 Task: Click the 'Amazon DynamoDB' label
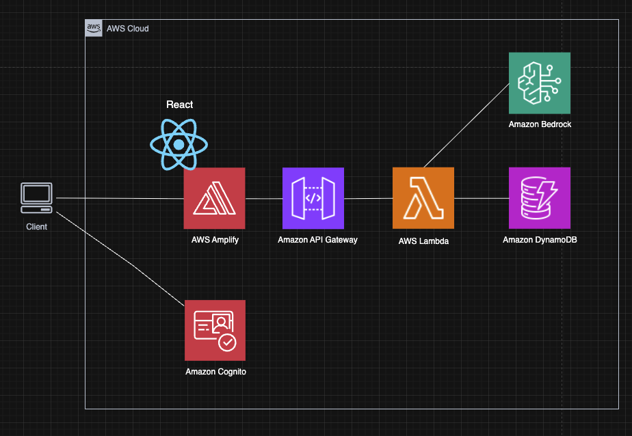[540, 240]
